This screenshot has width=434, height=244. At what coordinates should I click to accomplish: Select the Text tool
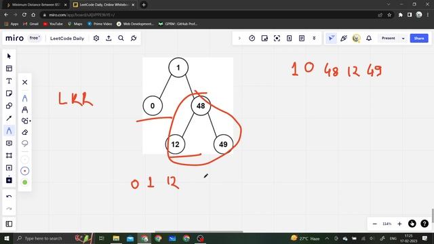(x=9, y=81)
